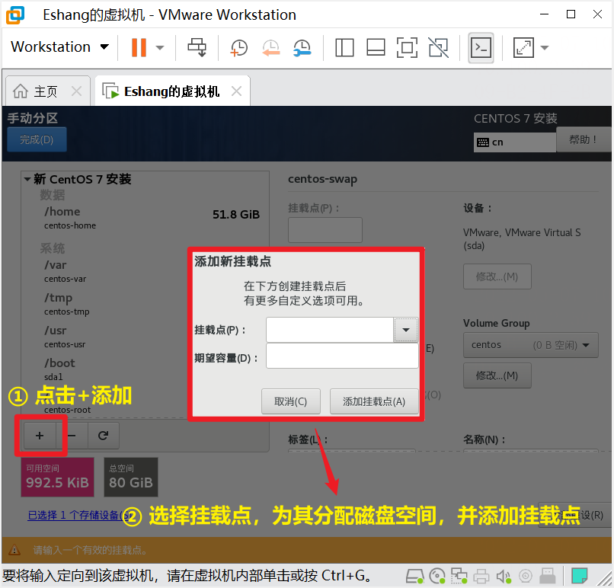Open stretch display options dropdown arrow

pos(545,48)
